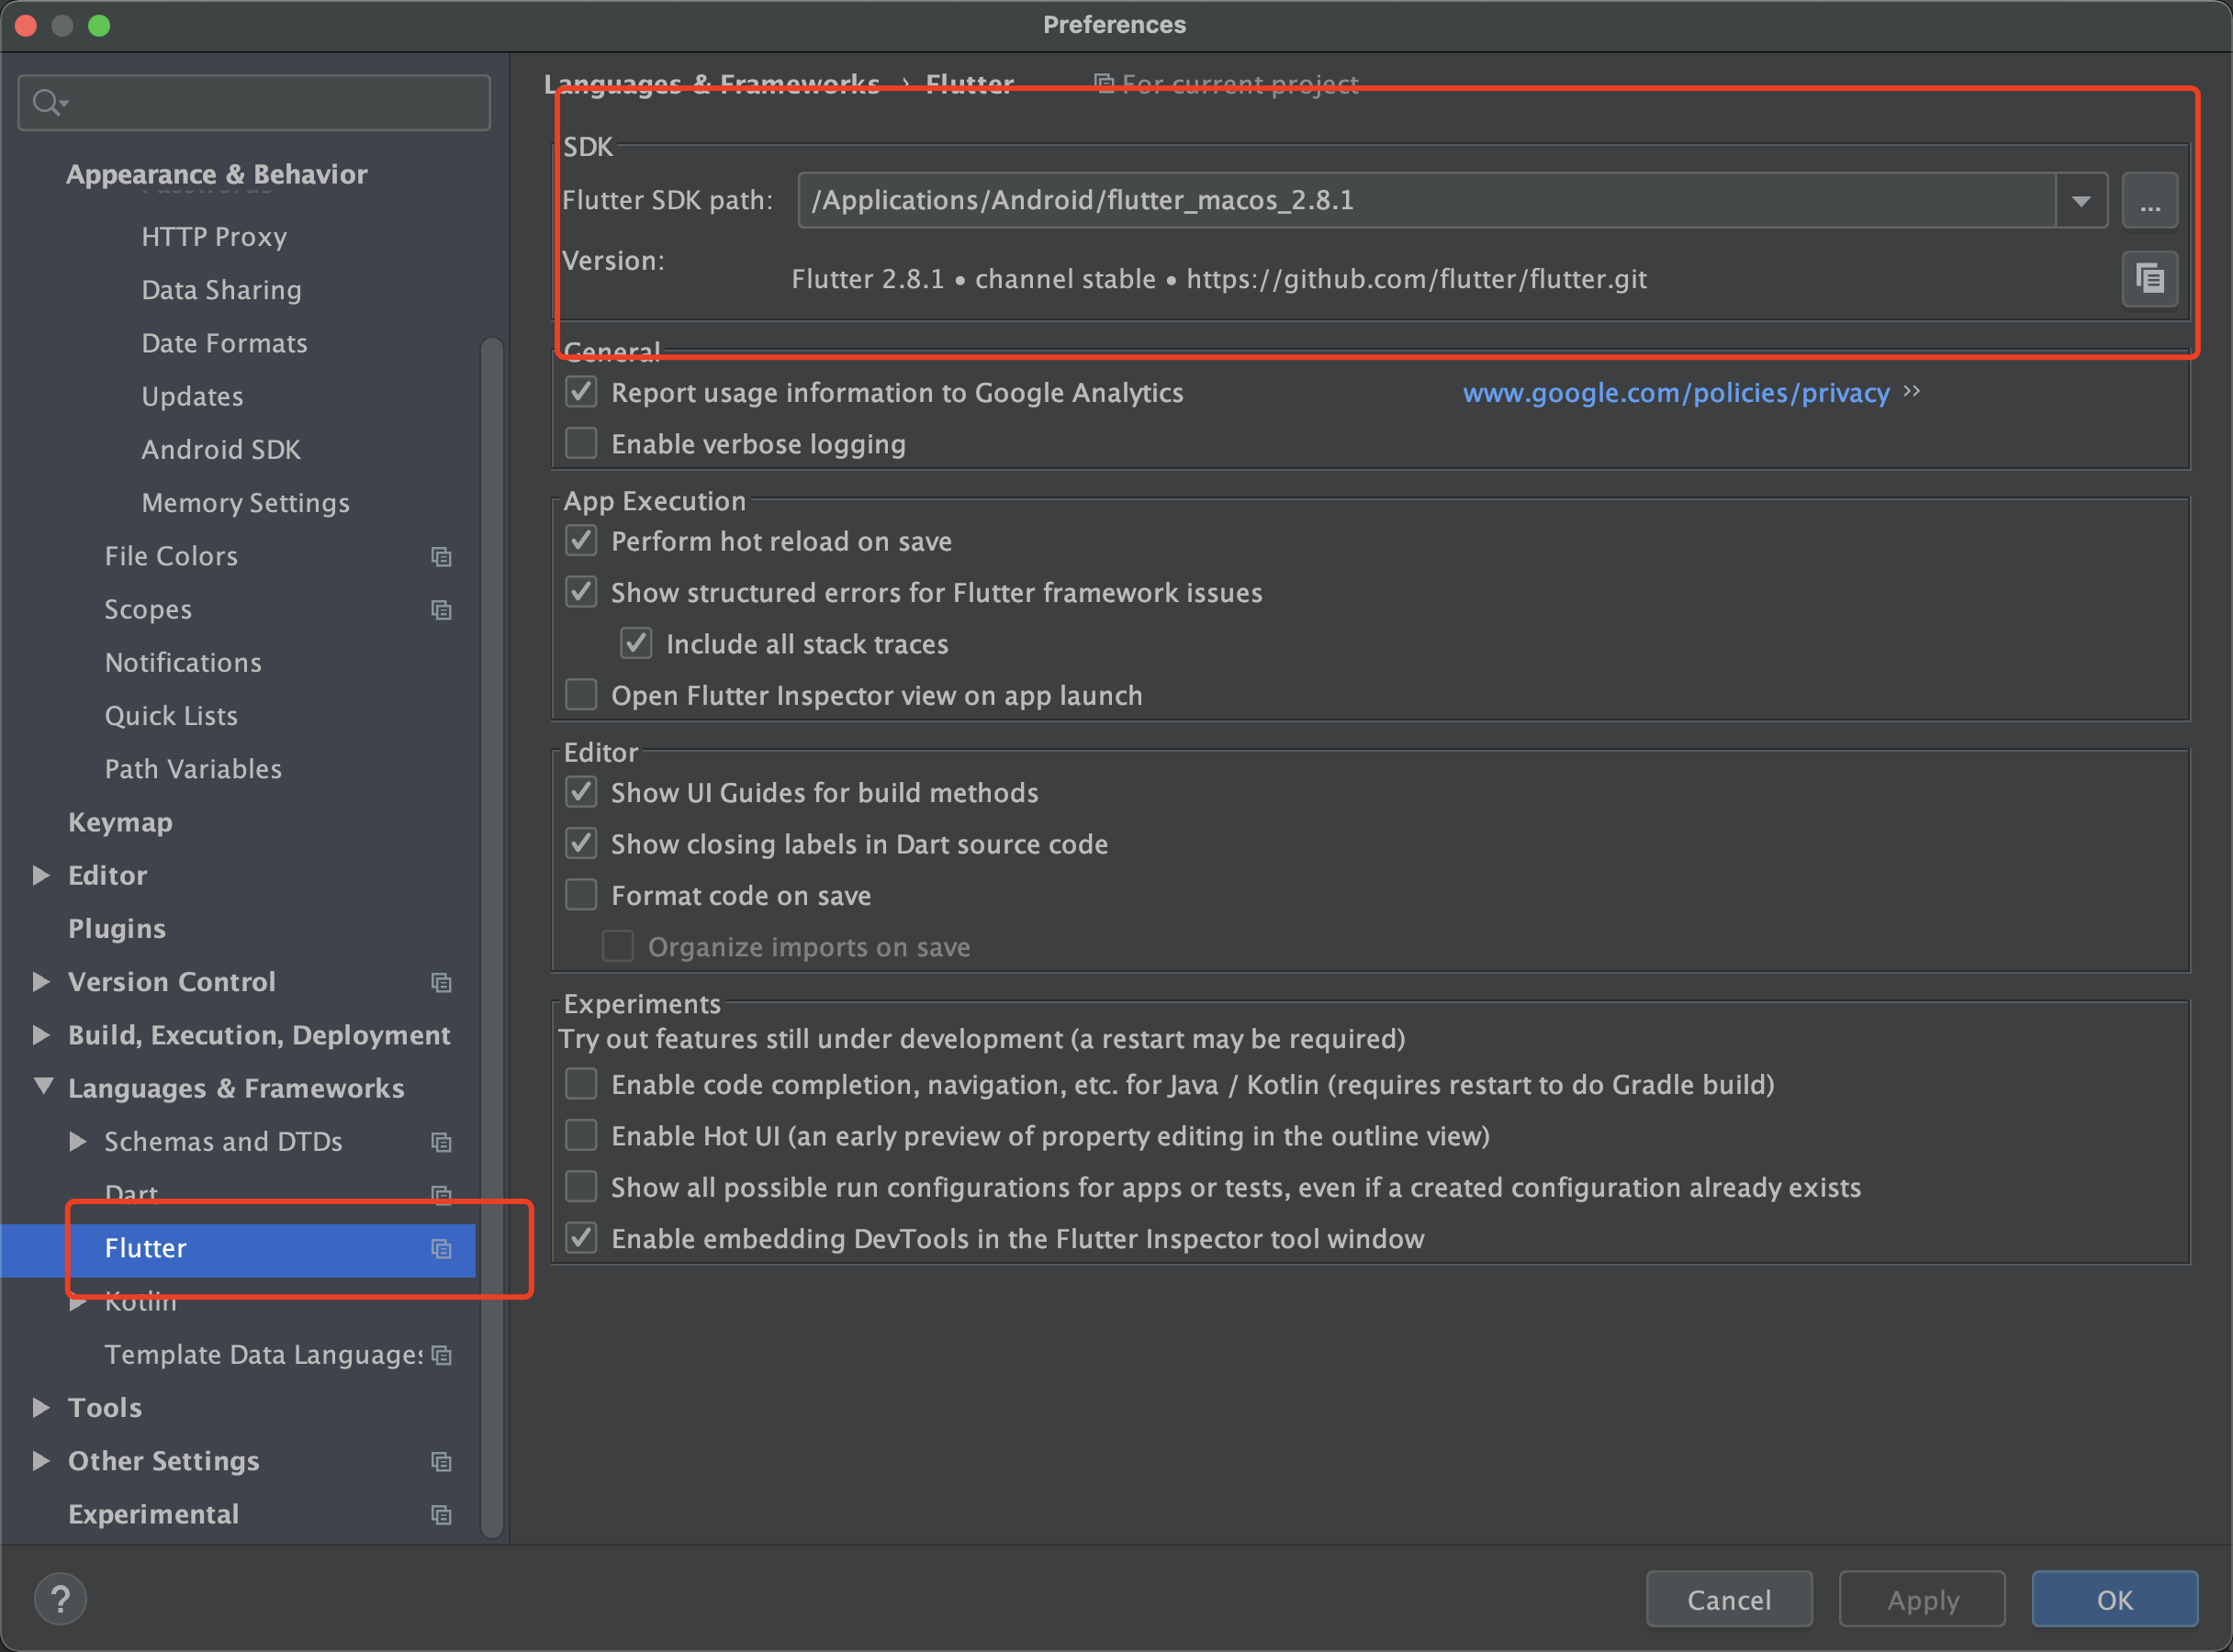Click the browse SDK path ellipsis button
The width and height of the screenshot is (2233, 1652).
click(x=2149, y=201)
